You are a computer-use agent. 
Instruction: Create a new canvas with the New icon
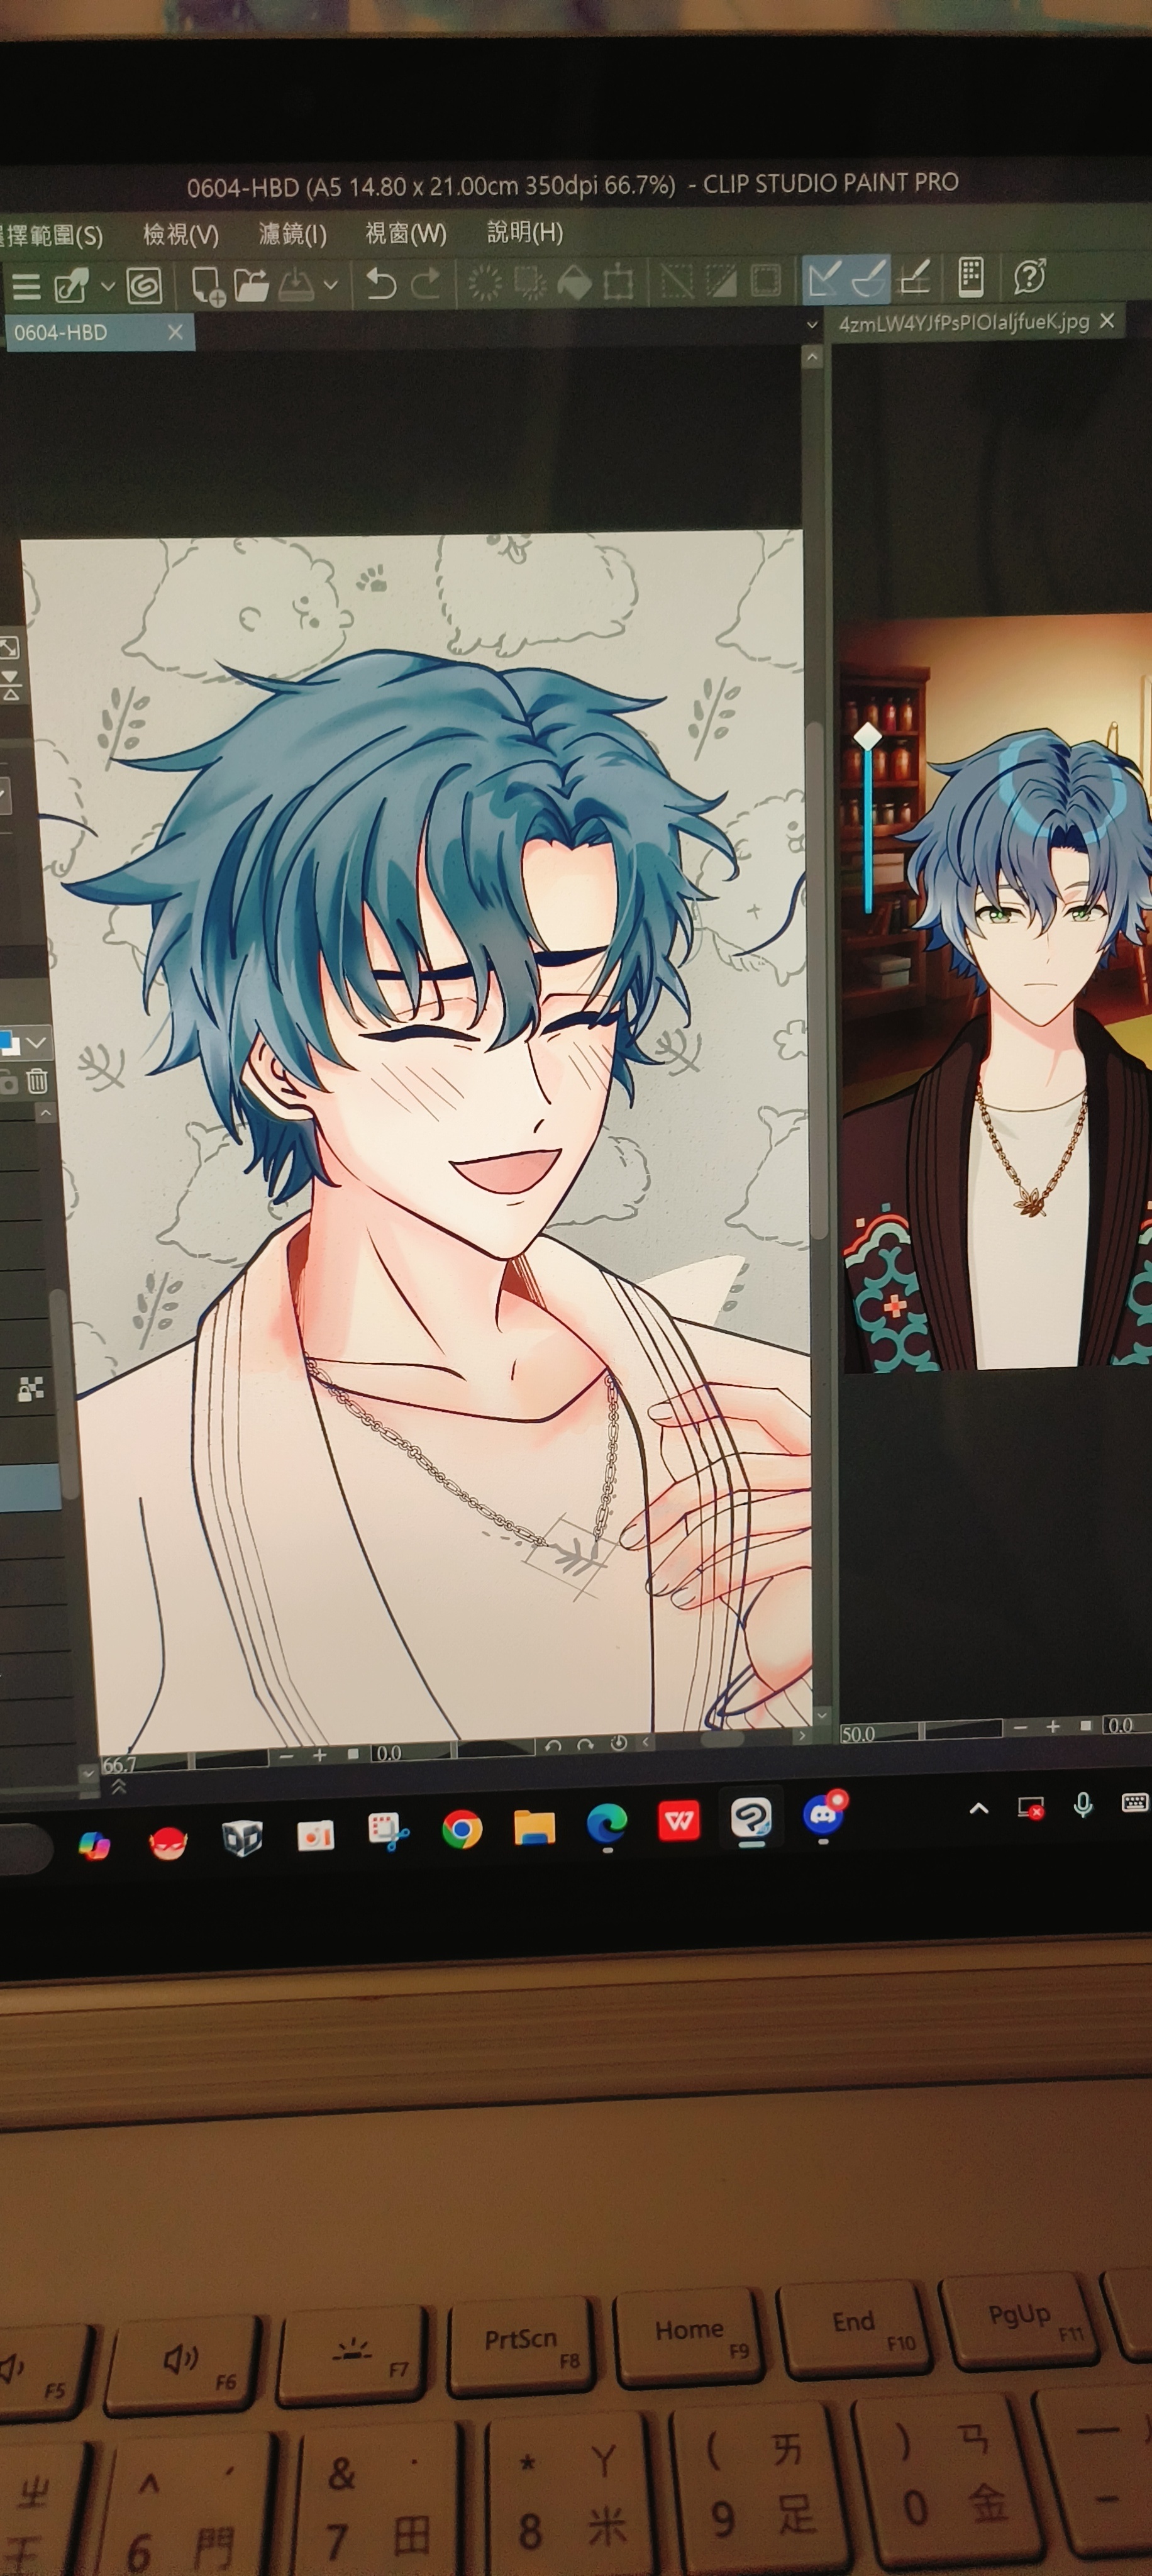click(207, 285)
